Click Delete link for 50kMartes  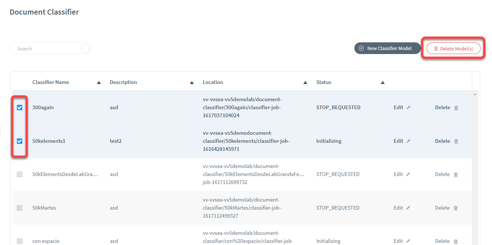[443, 208]
